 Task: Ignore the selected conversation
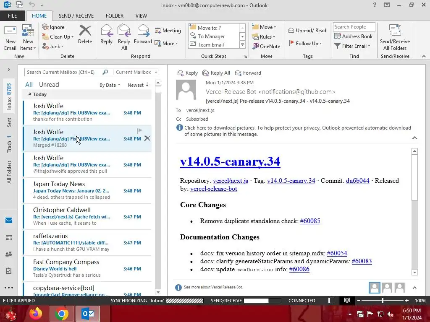tap(53, 27)
